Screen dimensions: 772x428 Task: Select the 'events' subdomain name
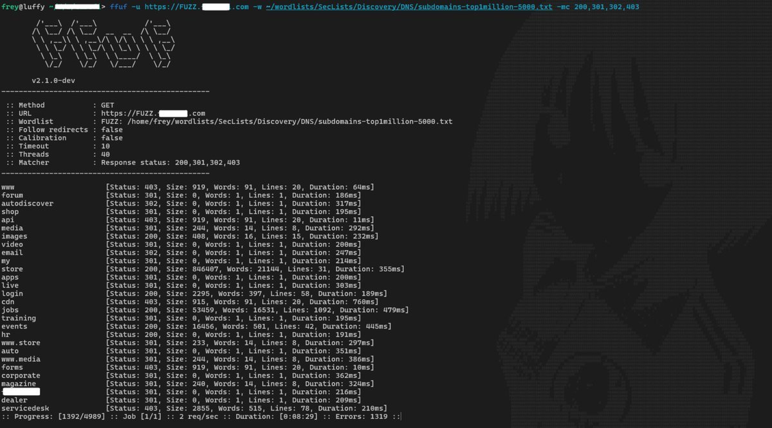[14, 326]
